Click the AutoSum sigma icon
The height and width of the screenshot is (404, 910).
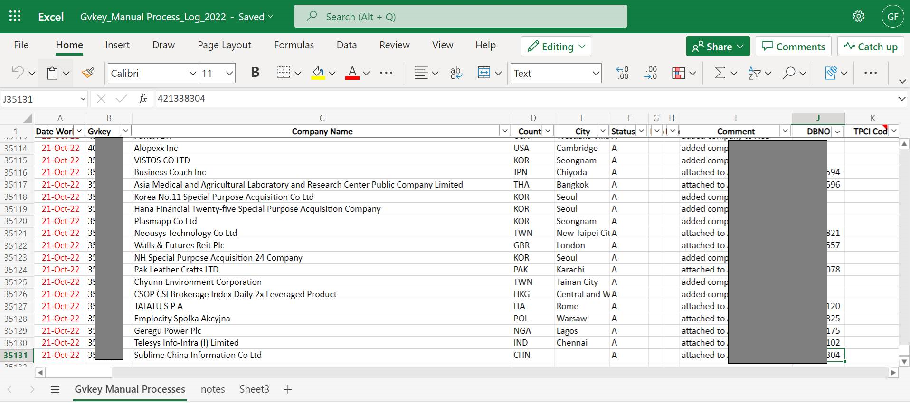[x=720, y=73]
